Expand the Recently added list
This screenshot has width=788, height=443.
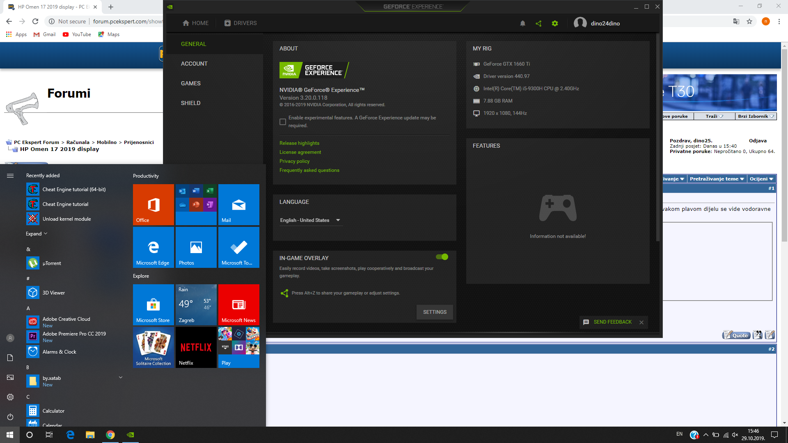[x=36, y=234]
